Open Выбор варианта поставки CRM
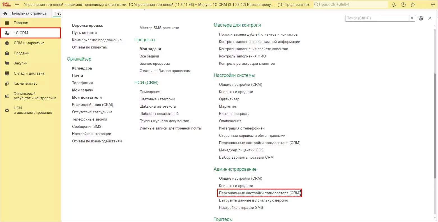The height and width of the screenshot is (222, 438). [246, 158]
